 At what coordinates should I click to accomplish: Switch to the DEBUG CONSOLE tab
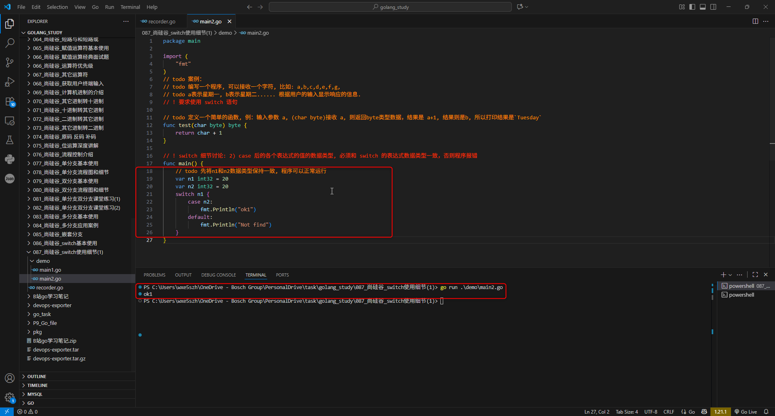tap(218, 275)
